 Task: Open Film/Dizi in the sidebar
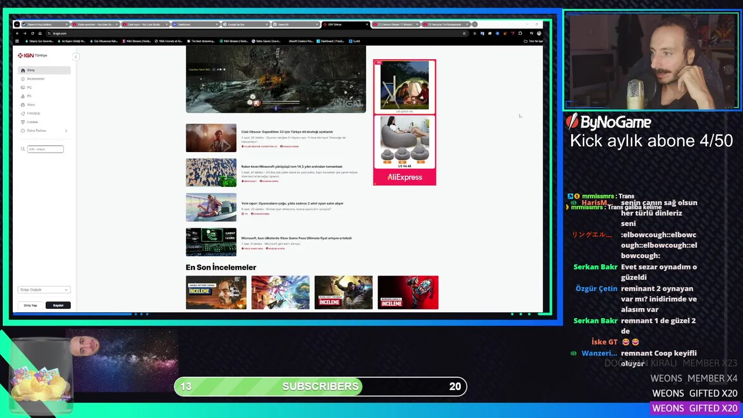pos(45,113)
